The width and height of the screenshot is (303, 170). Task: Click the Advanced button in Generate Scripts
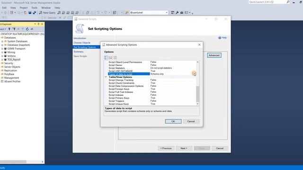click(214, 55)
